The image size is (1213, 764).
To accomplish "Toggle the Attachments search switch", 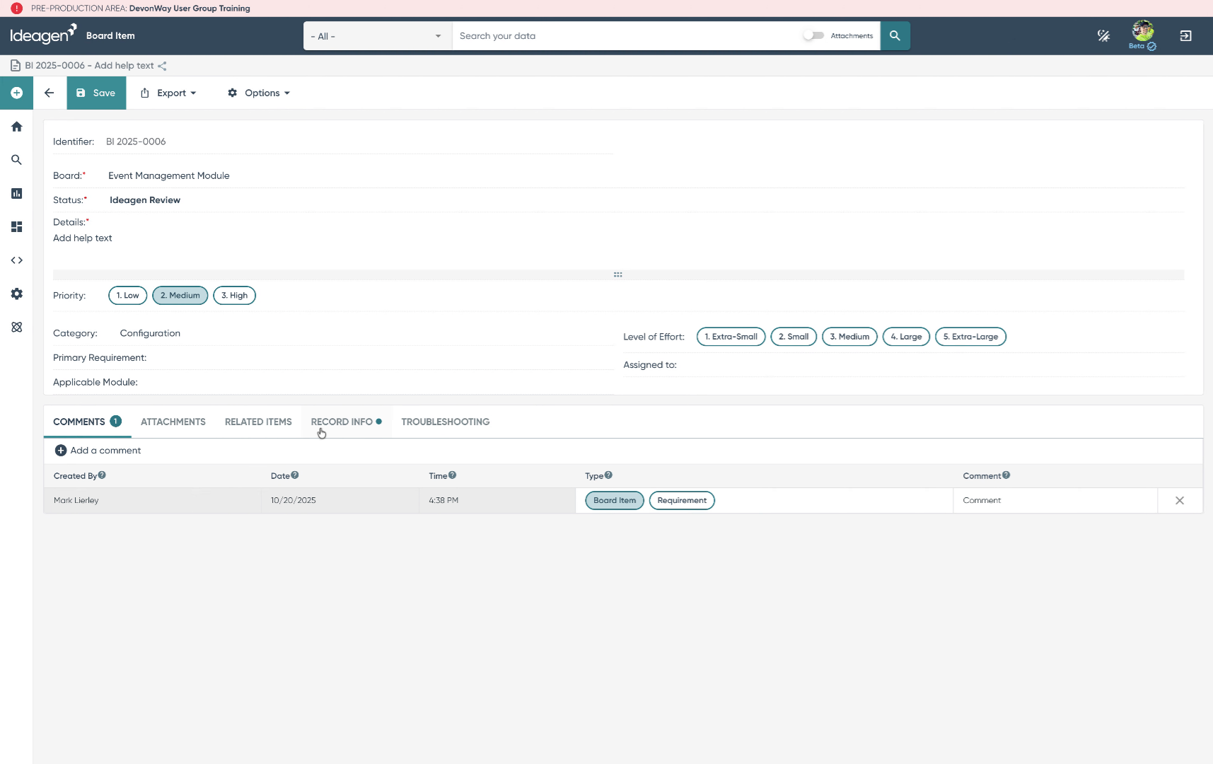I will 813,35.
